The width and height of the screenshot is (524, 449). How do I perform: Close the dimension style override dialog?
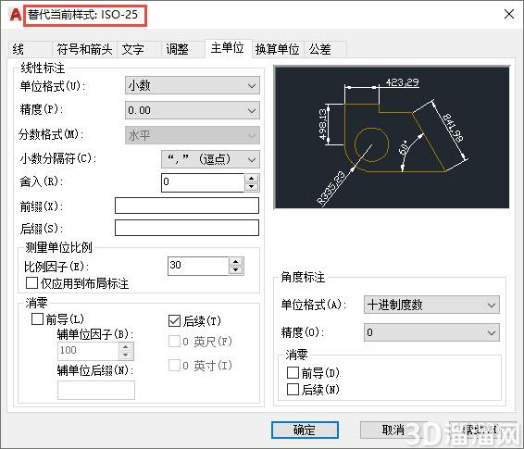(509, 14)
